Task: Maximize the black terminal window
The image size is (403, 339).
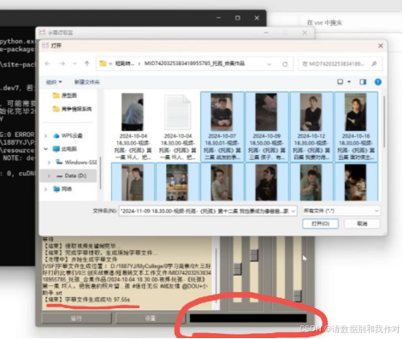Action: (237, 18)
